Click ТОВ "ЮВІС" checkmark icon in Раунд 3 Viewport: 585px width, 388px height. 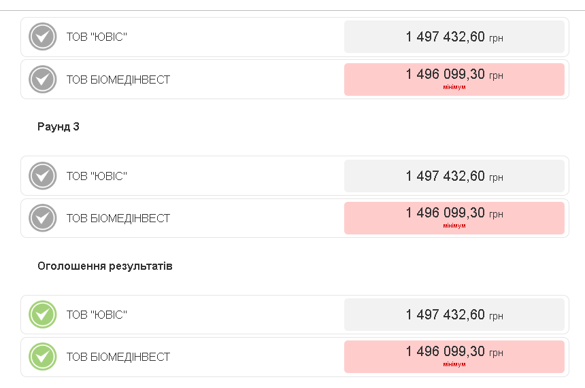pyautogui.click(x=43, y=176)
